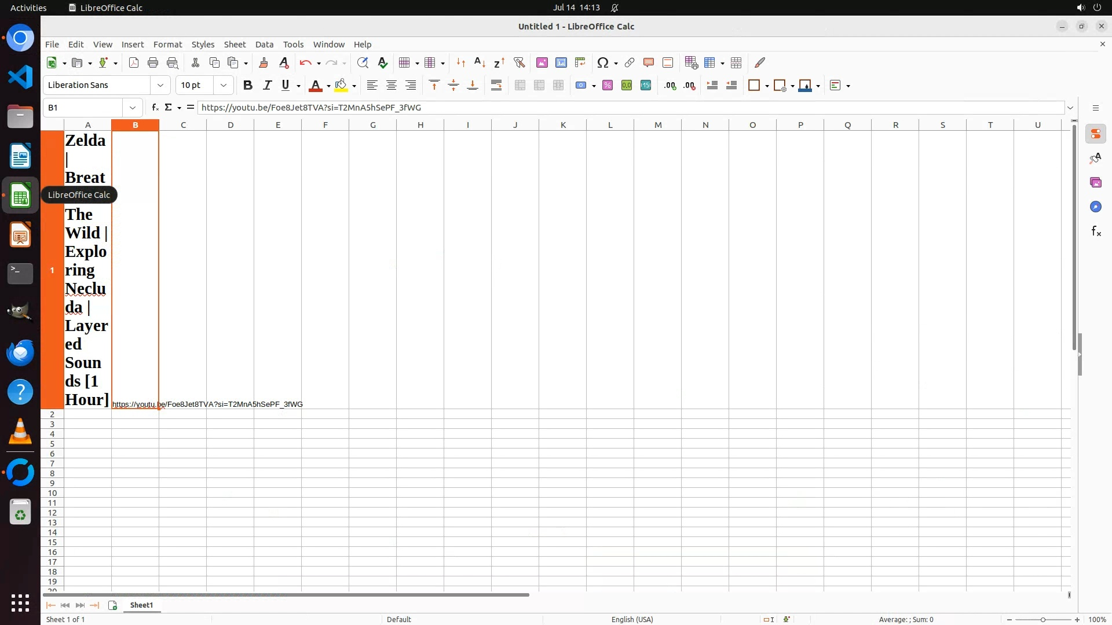
Task: Toggle Italic formatting
Action: click(267, 86)
